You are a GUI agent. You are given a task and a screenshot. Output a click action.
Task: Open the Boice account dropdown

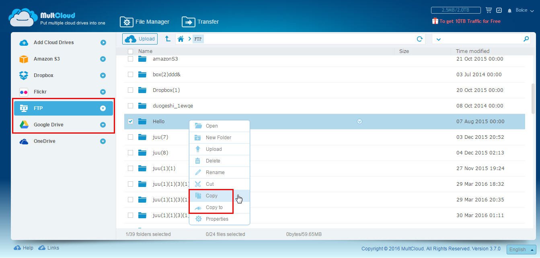524,10
